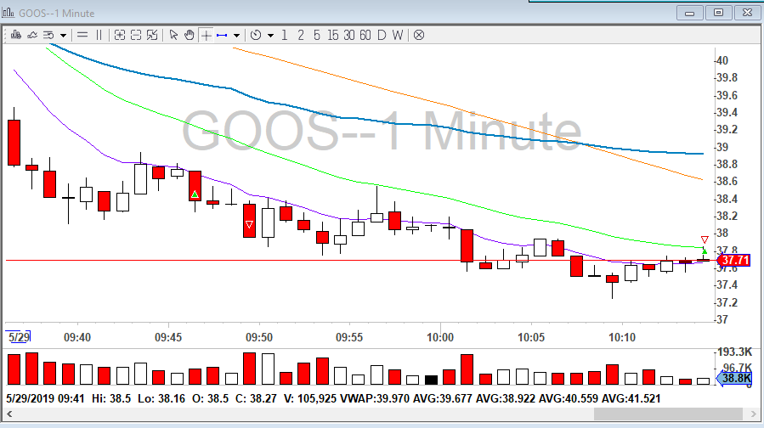Toggle the crosshair cursor tool

207,35
